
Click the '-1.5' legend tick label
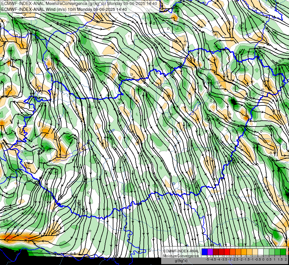pos(246,259)
